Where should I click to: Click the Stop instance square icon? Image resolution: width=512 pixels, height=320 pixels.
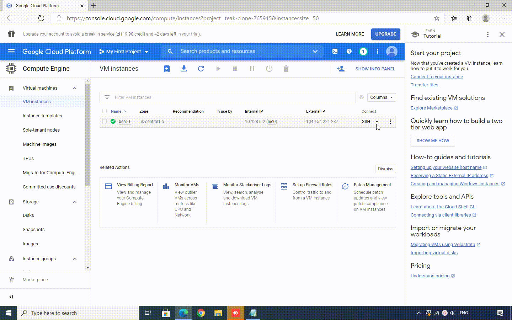click(x=235, y=69)
